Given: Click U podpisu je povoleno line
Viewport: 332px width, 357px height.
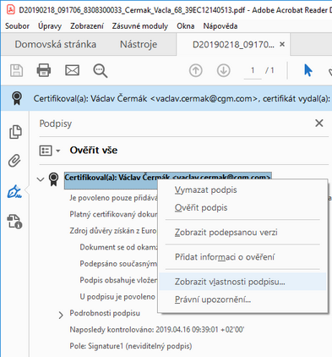Looking at the screenshot, I should pos(117,297).
